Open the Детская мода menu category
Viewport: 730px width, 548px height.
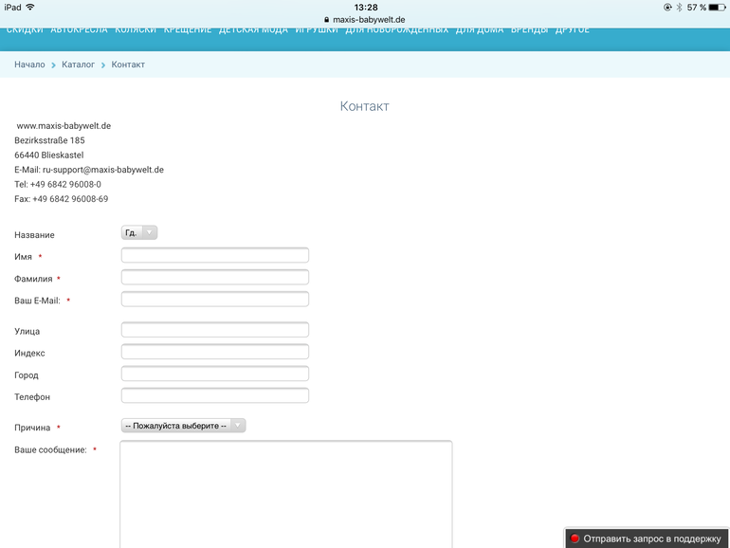click(x=252, y=29)
